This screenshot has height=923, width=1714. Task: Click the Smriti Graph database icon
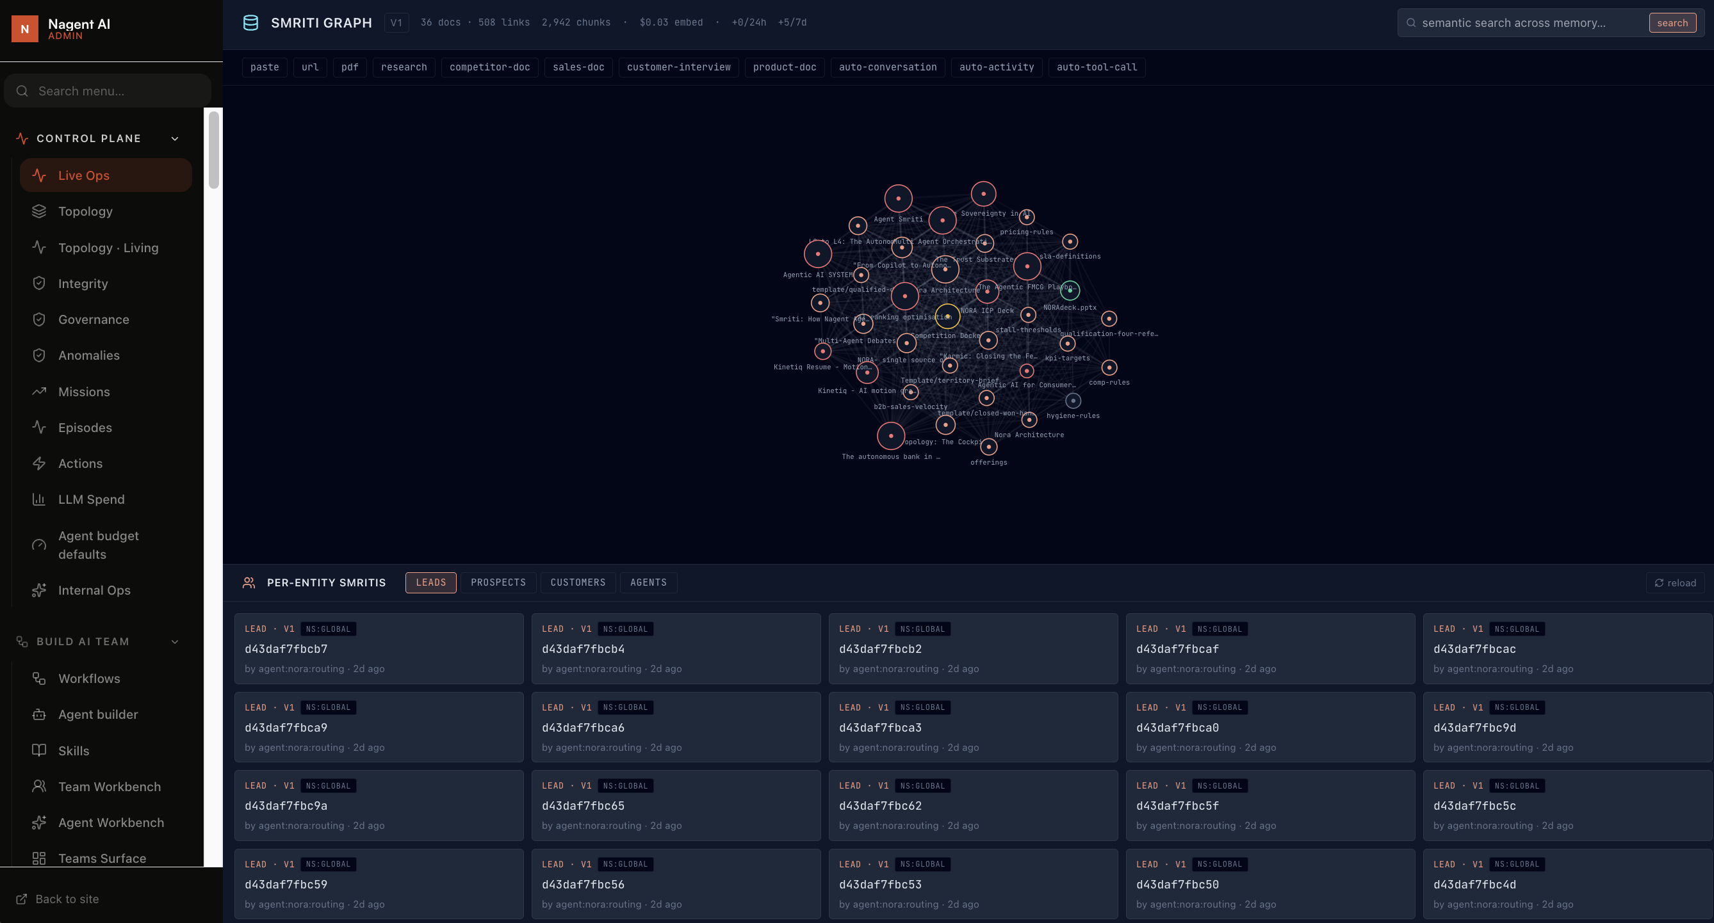[x=251, y=22]
